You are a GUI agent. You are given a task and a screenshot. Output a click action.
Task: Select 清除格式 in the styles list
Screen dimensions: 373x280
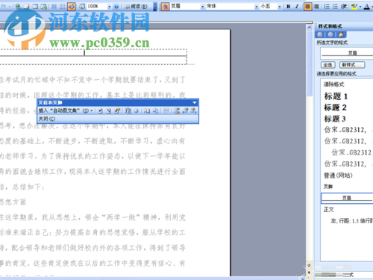click(x=333, y=84)
